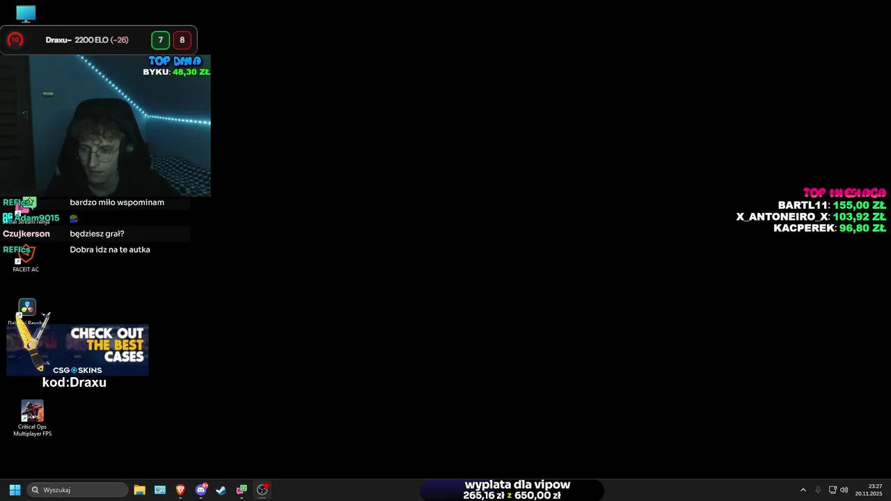Click the "kod:Draxu" text
This screenshot has width=891, height=501.
pyautogui.click(x=74, y=383)
